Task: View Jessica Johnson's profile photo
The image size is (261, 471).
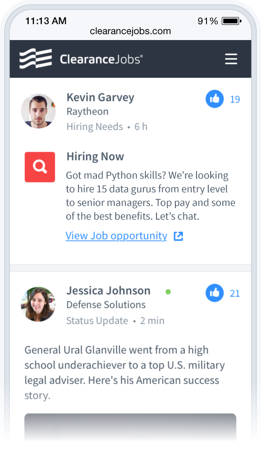Action: coord(38,304)
